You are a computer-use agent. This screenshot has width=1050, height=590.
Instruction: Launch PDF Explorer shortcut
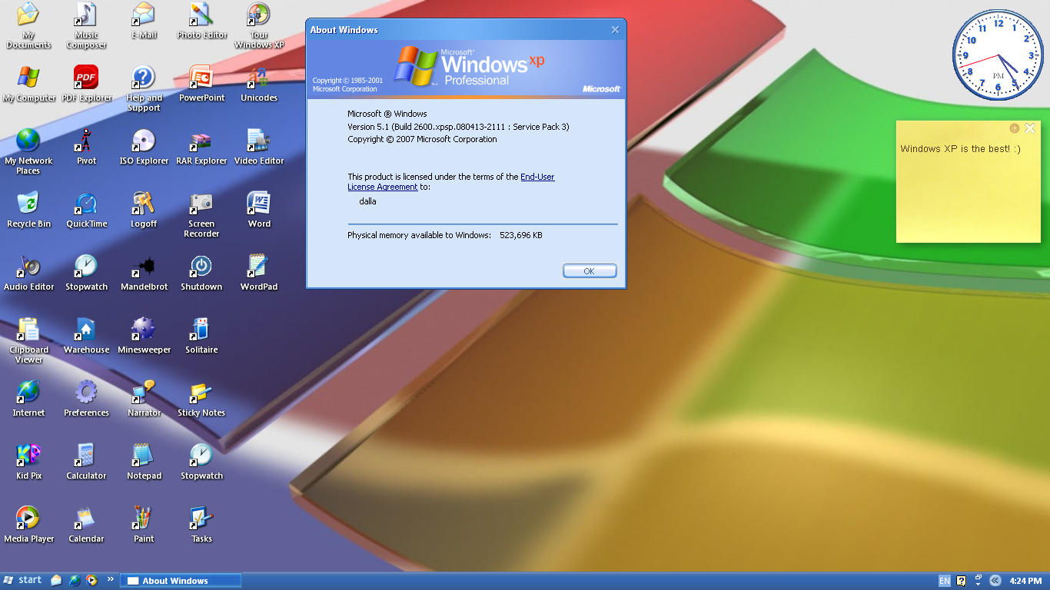click(86, 83)
